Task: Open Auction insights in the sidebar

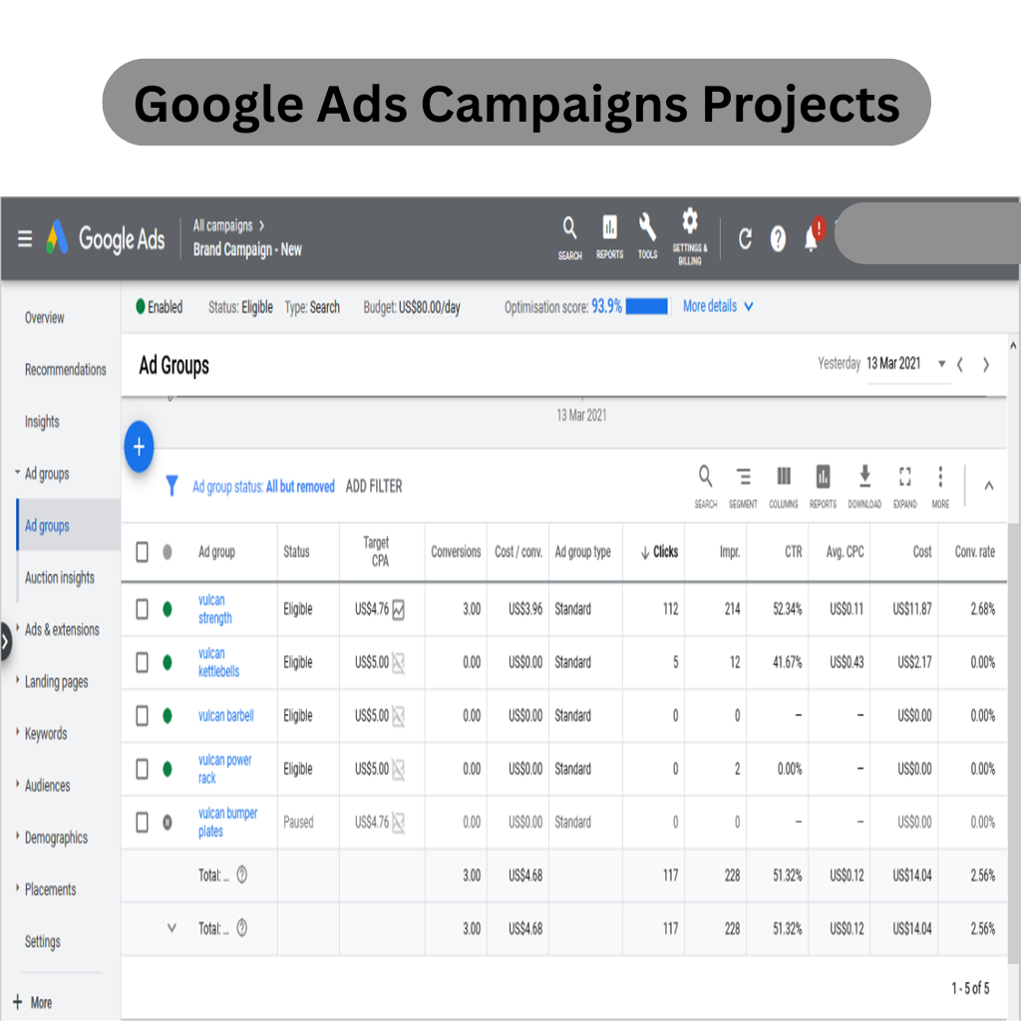Action: [x=59, y=577]
